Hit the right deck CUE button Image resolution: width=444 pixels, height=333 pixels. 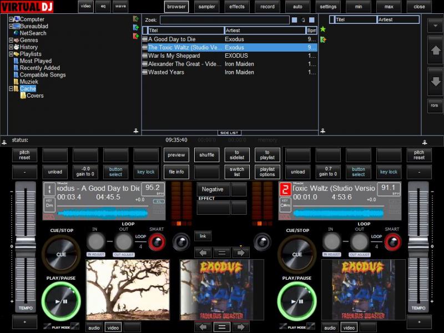tap(297, 254)
